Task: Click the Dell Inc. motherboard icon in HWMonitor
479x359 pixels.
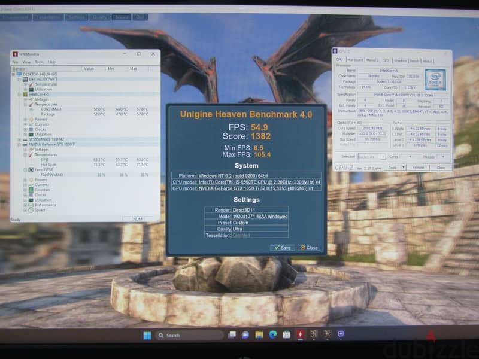Action: (x=25, y=80)
